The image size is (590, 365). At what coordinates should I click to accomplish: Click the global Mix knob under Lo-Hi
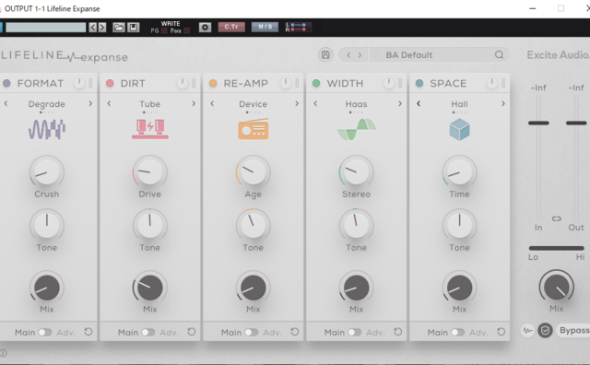click(557, 287)
